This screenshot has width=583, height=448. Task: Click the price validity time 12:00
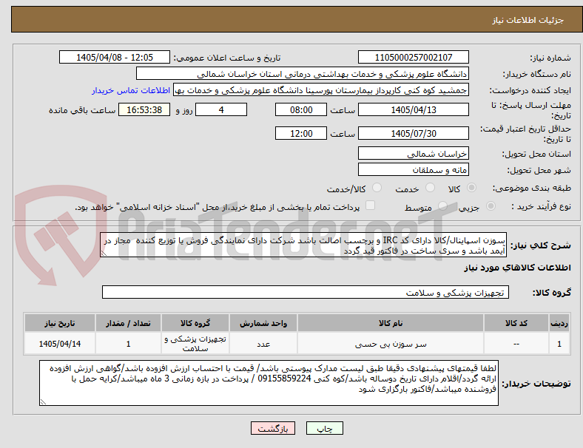(x=301, y=133)
